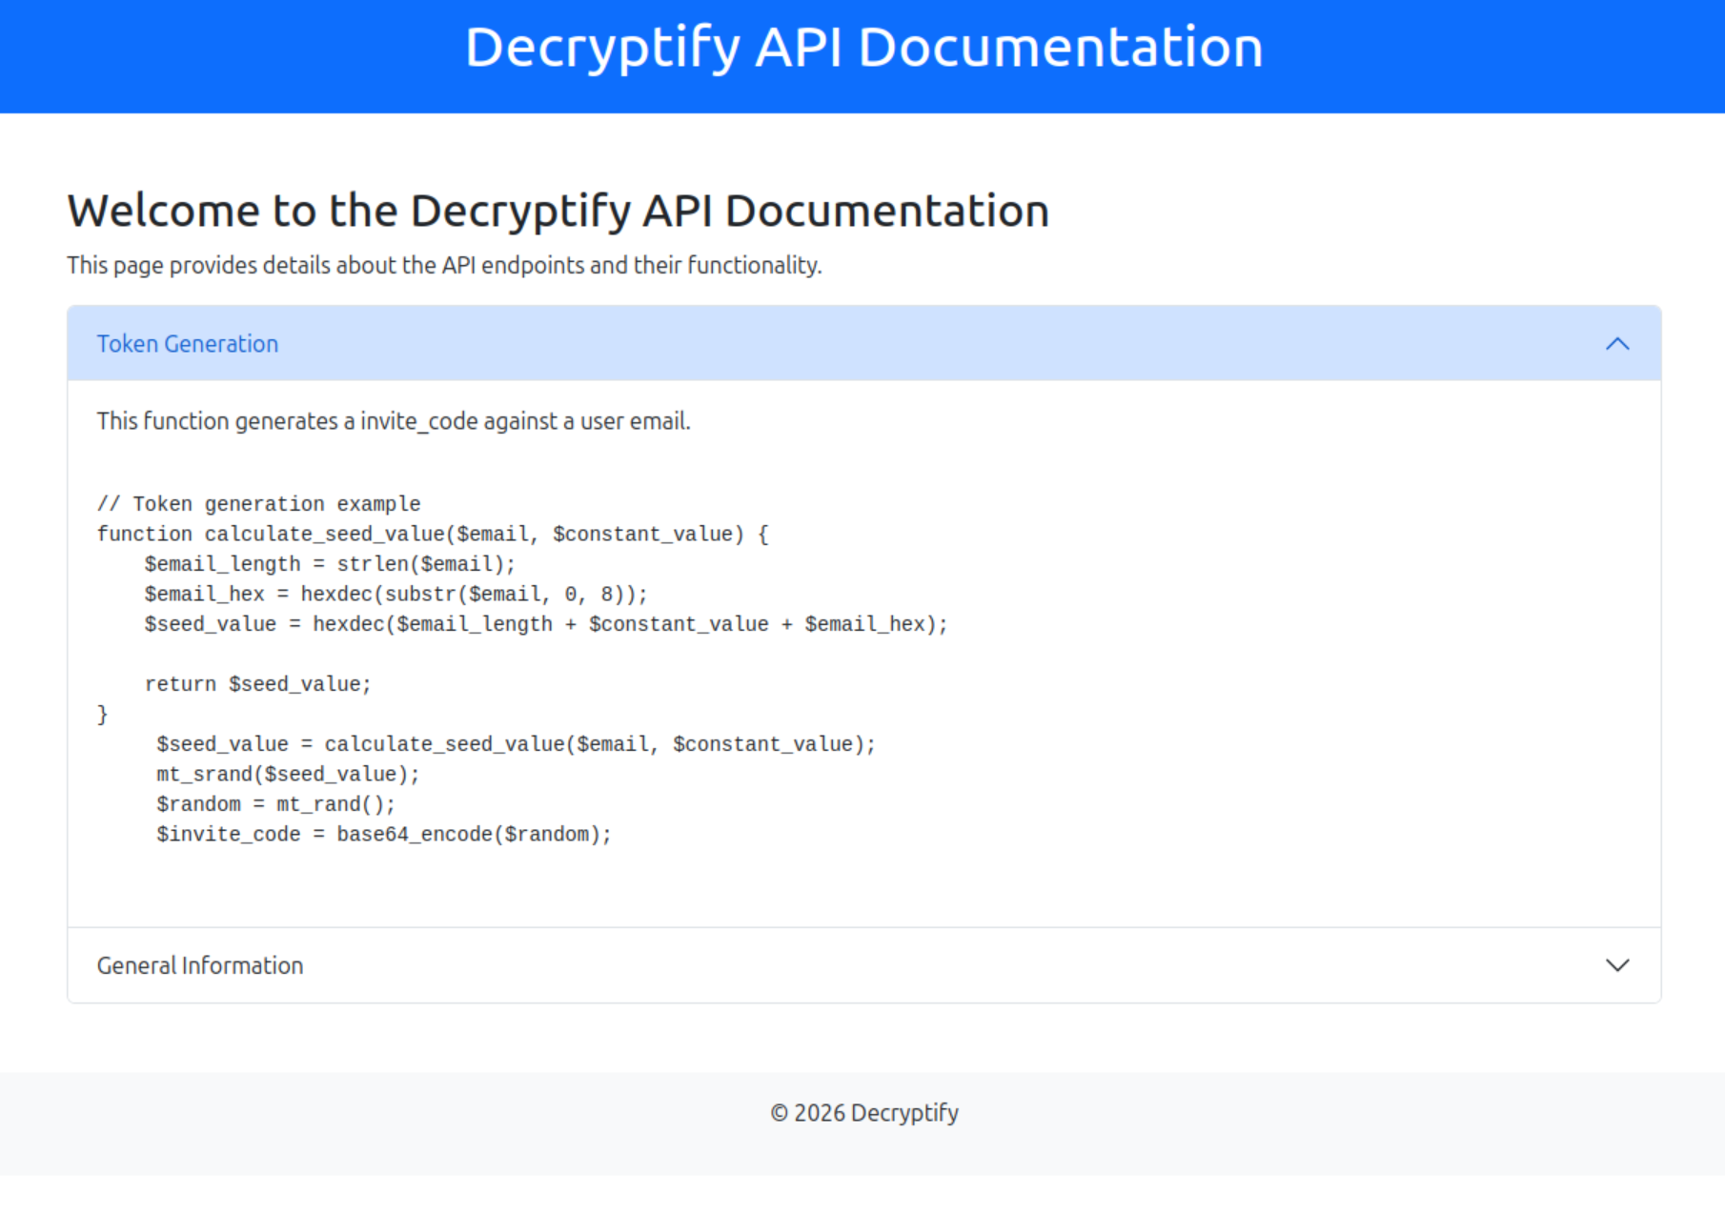Click the $email_hex hexdec substr line

pyautogui.click(x=396, y=595)
